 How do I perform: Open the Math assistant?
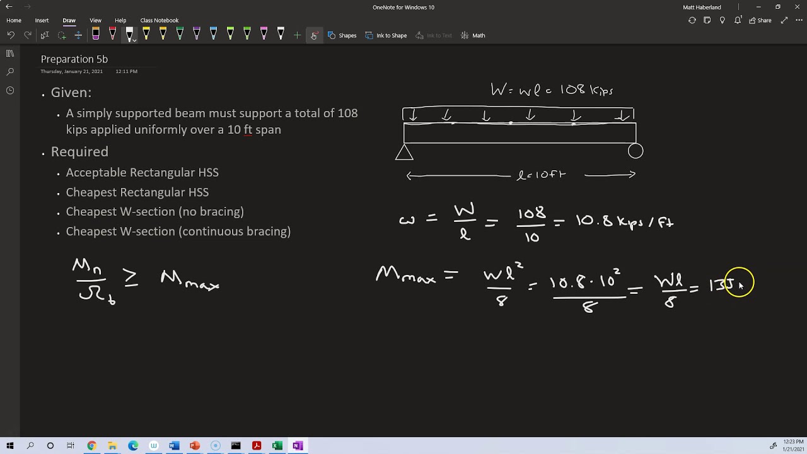click(x=473, y=35)
